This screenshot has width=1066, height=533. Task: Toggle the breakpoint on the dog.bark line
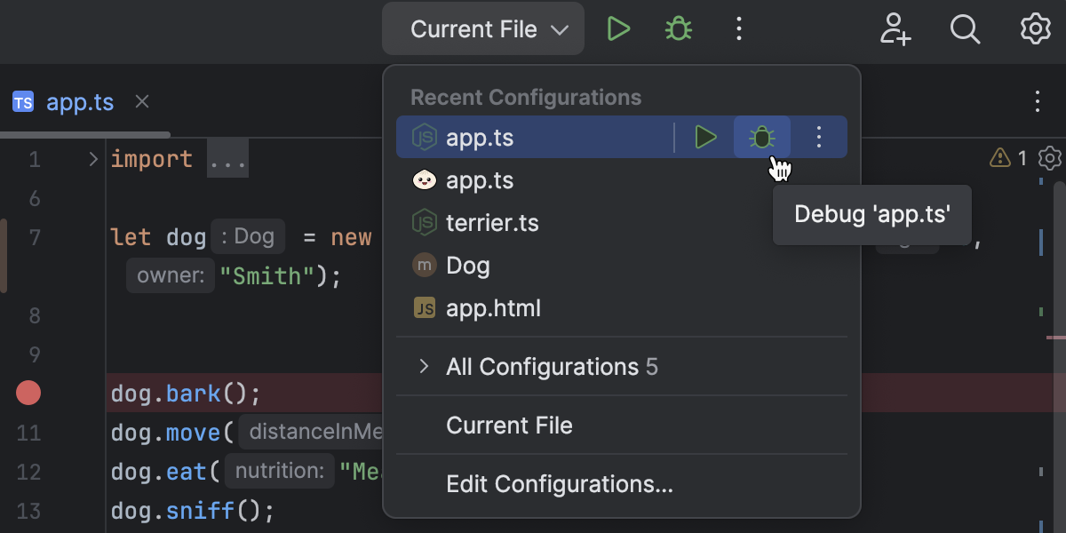(x=28, y=393)
